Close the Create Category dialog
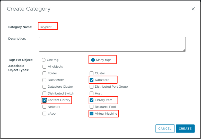 click(193, 9)
